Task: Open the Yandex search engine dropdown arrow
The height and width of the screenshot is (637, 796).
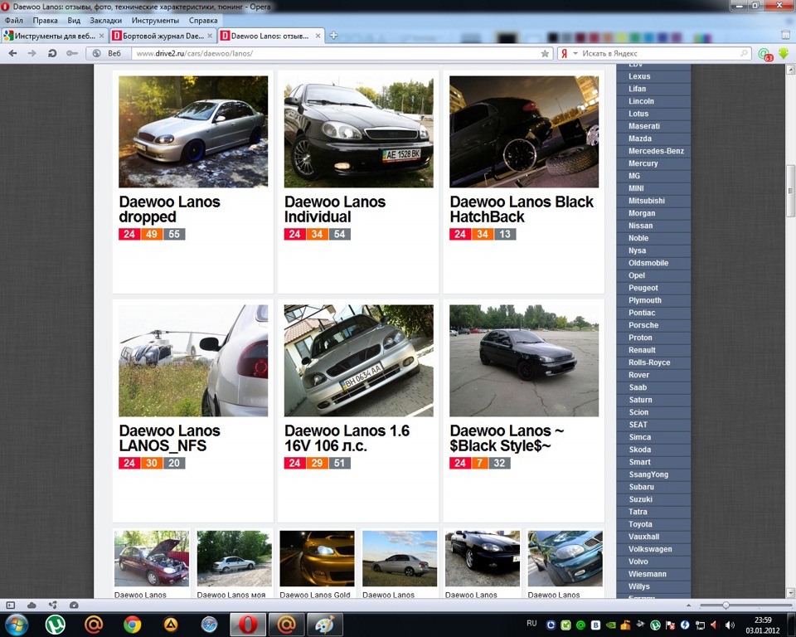Action: [x=575, y=53]
